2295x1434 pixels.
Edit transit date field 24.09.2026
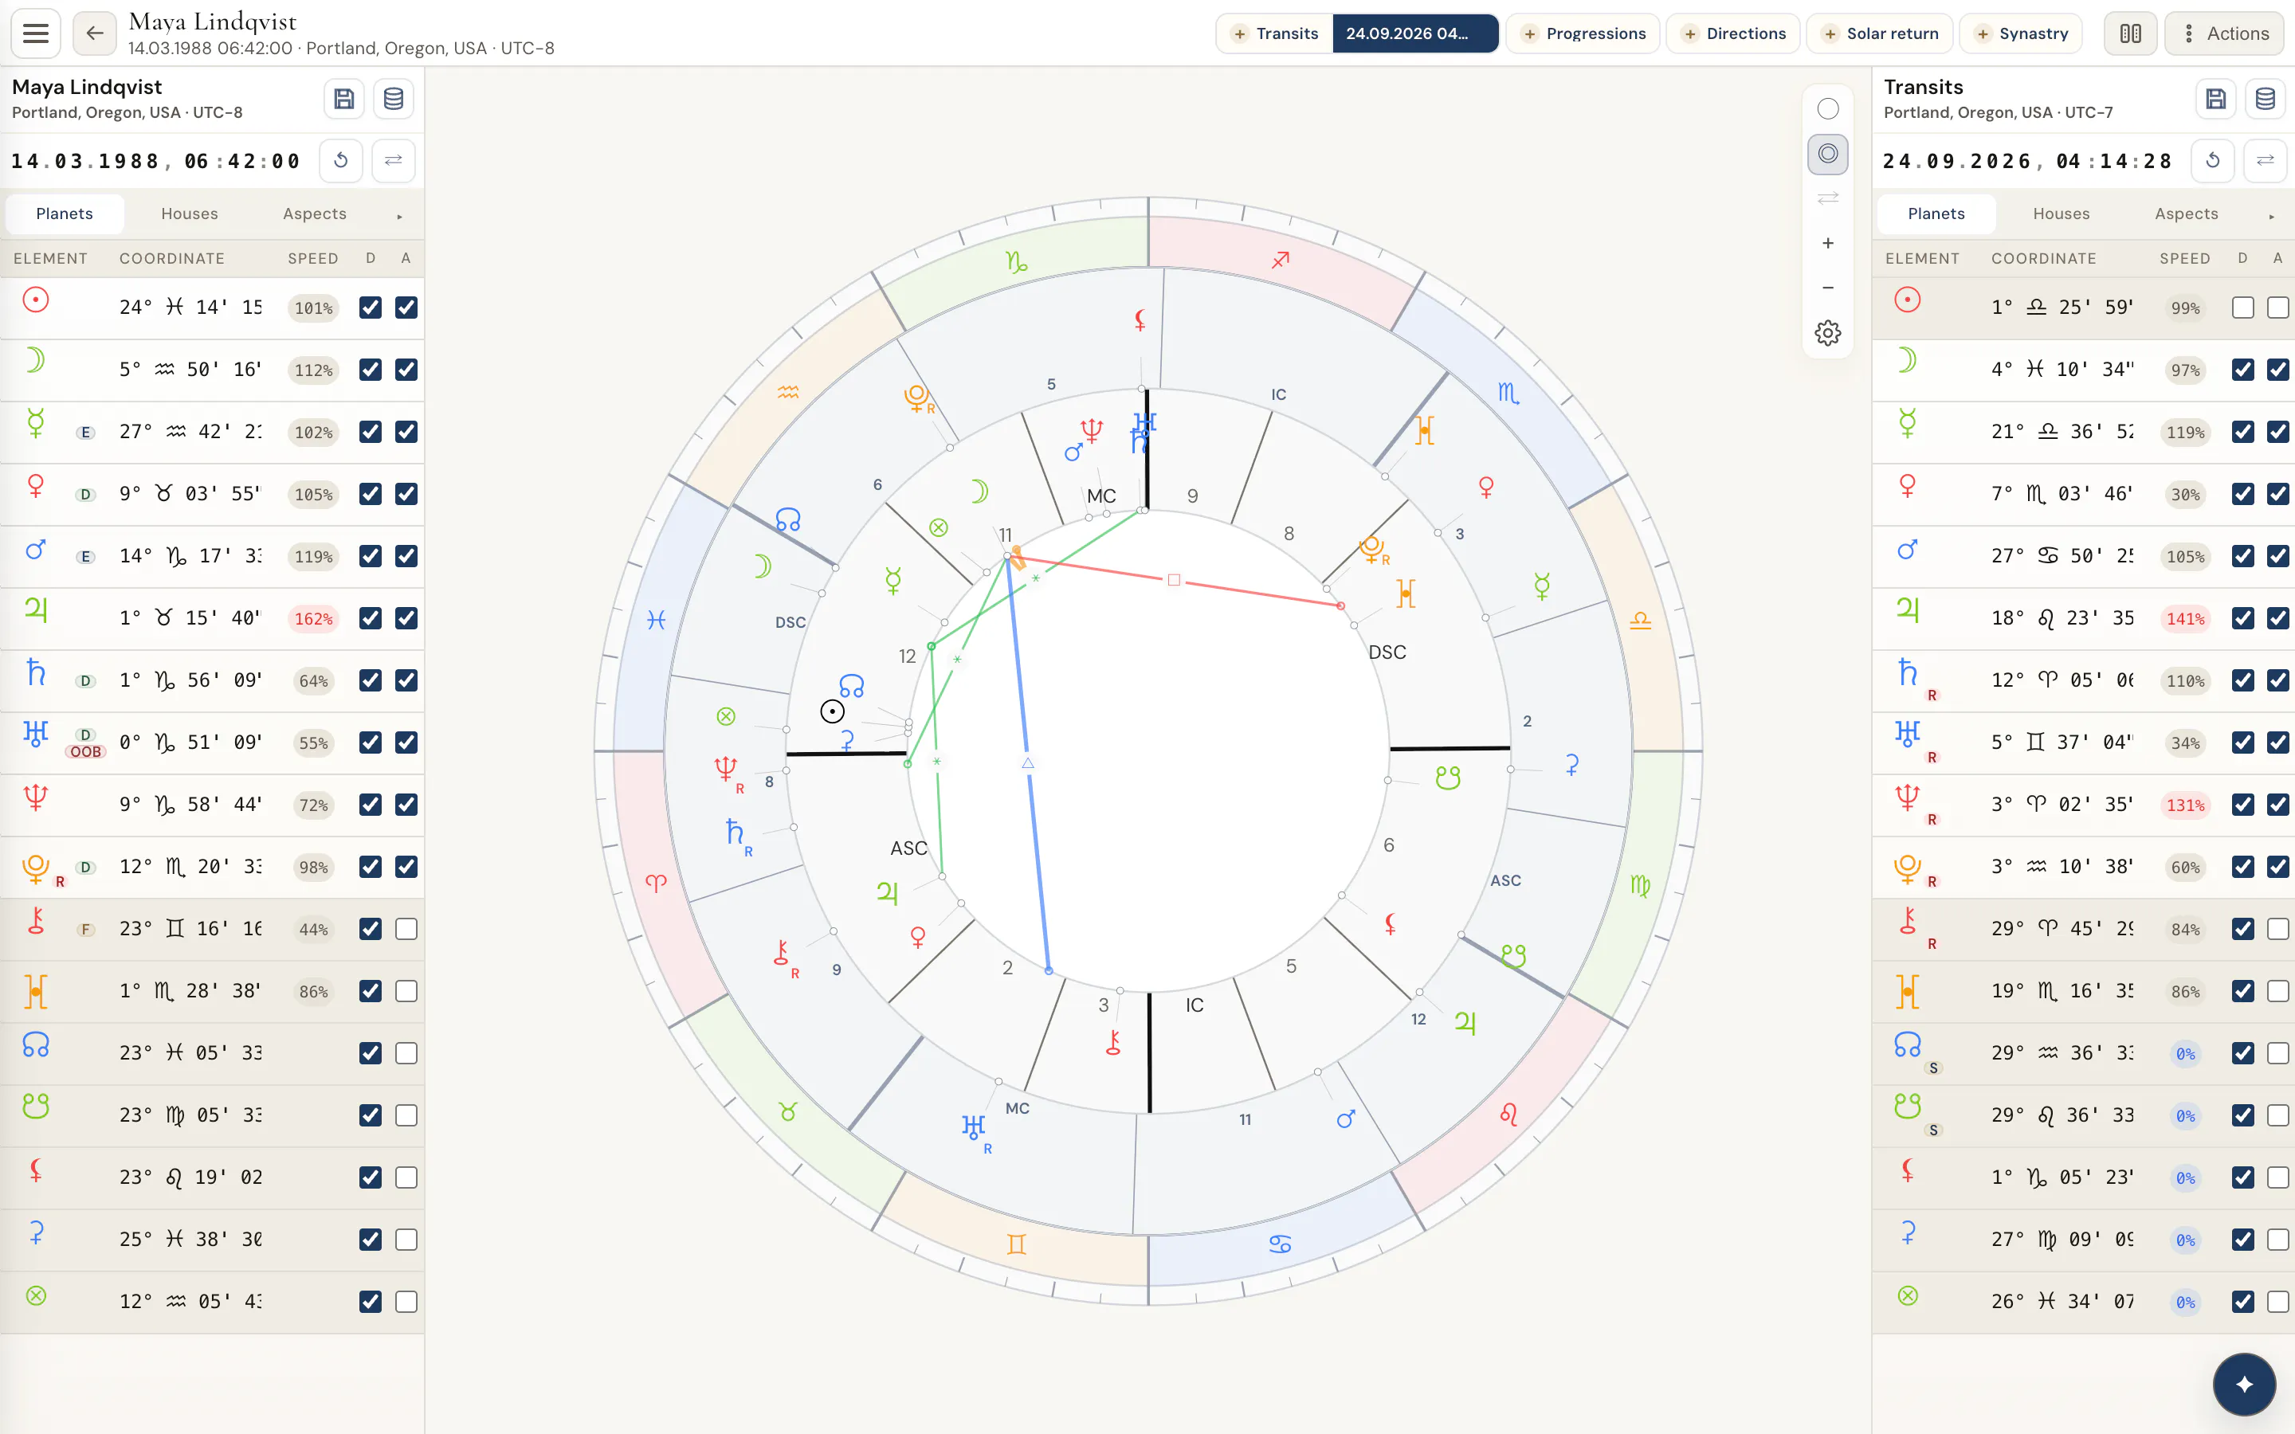(x=1956, y=161)
